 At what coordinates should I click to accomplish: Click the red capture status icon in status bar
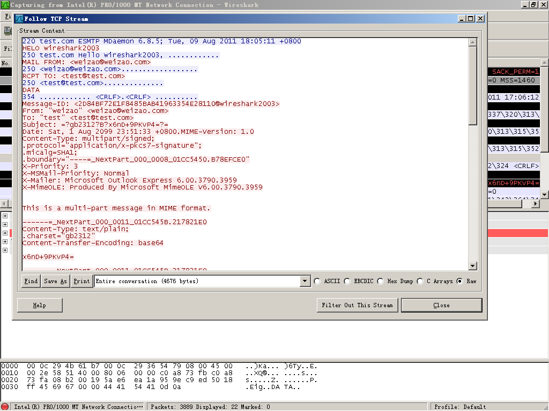tap(5, 407)
